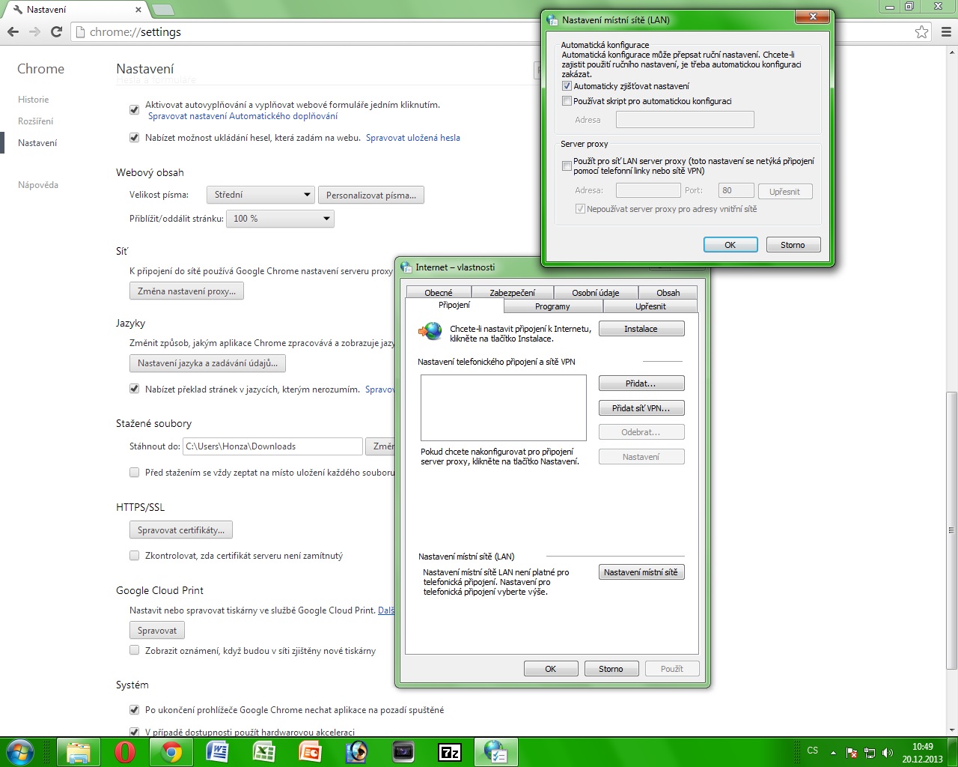
Task: Open a new Chrome tab
Action: tap(162, 10)
